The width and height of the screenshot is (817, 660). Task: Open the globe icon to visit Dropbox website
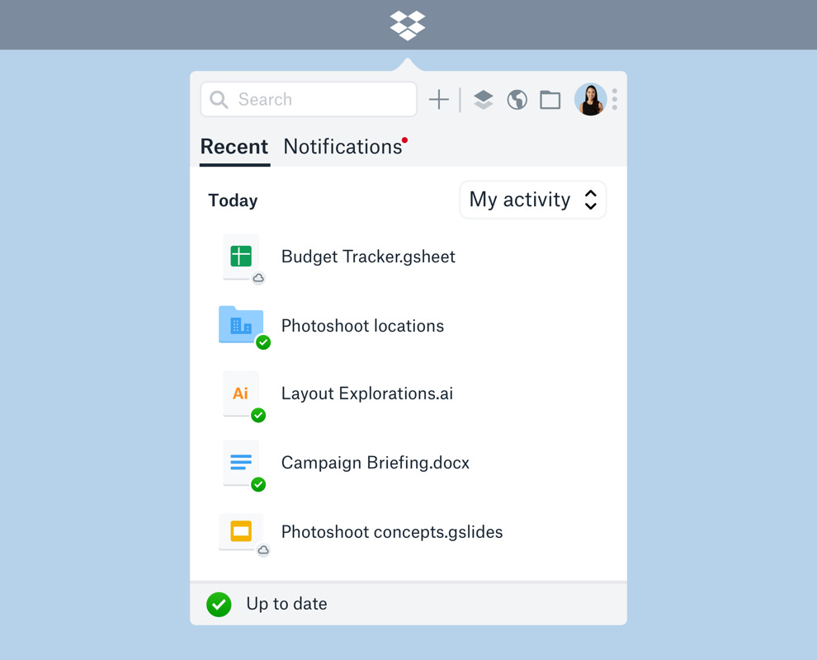pyautogui.click(x=517, y=100)
